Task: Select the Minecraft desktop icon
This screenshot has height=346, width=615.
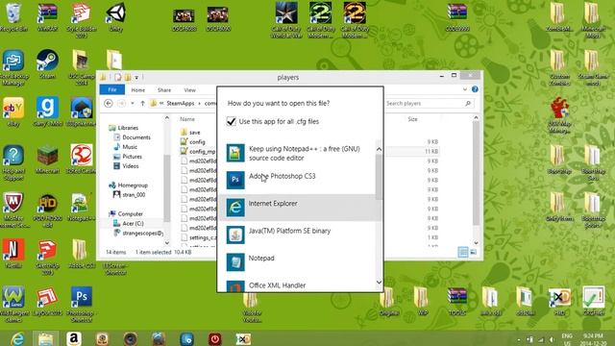Action: pos(47,159)
